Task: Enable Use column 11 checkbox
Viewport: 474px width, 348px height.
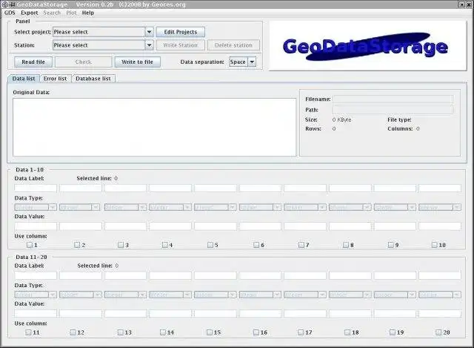Action: tap(28, 332)
